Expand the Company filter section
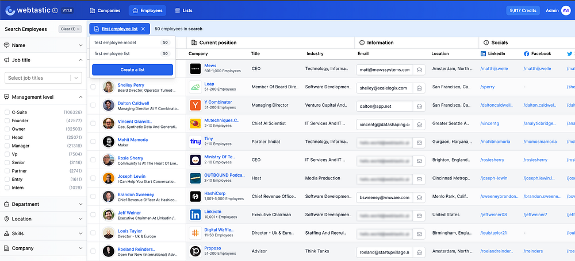The height and width of the screenshot is (261, 575). coord(43,248)
